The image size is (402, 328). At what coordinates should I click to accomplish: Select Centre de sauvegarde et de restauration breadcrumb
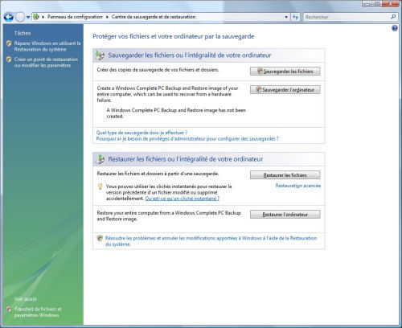tap(154, 17)
